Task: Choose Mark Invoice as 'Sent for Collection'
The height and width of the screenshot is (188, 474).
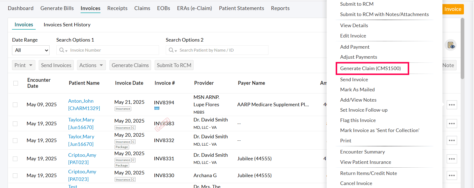Action: pos(380,130)
